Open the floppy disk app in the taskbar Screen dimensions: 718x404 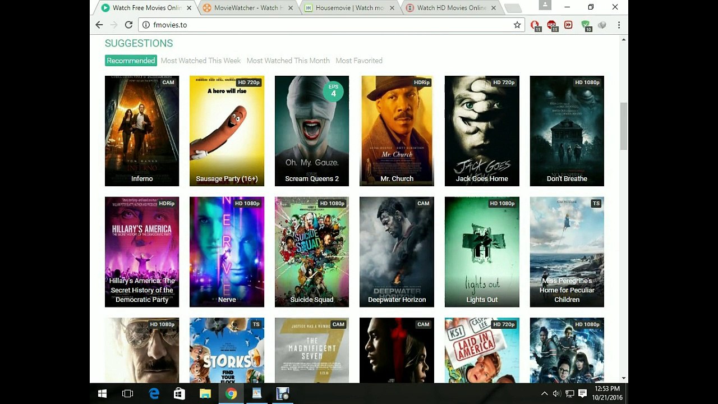pos(283,394)
